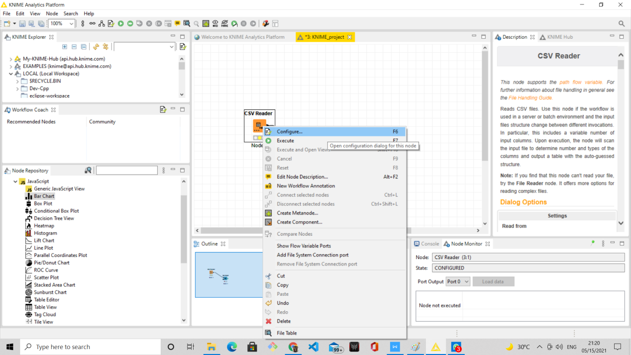Expand the $RECYCLE.BIN folder
Image resolution: width=631 pixels, height=355 pixels.
(x=17, y=81)
